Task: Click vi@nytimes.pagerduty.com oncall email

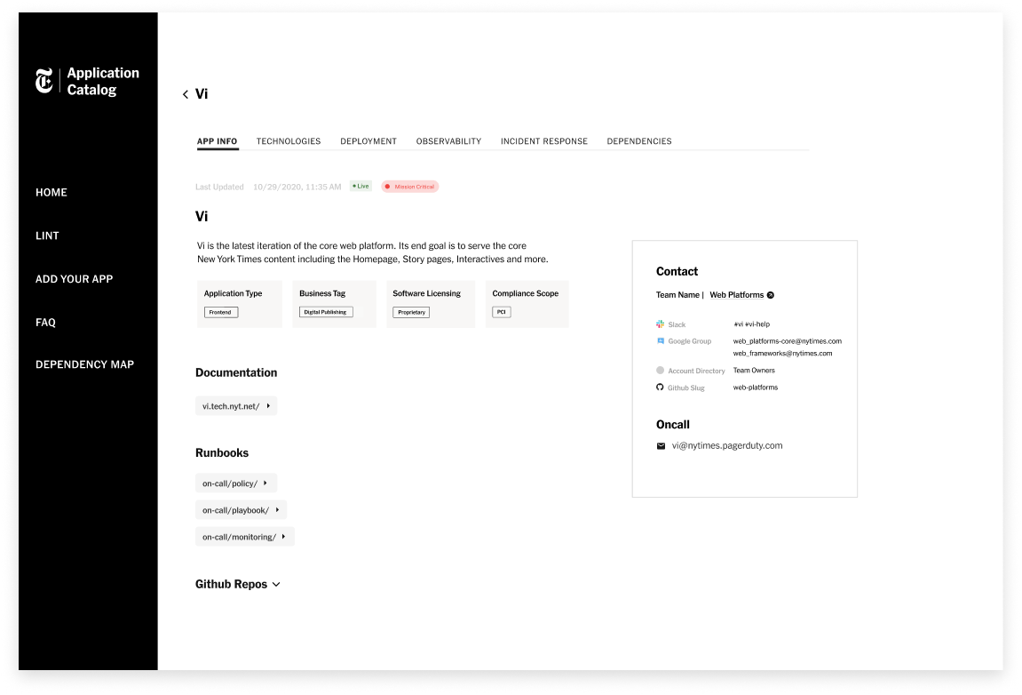Action: 727,446
